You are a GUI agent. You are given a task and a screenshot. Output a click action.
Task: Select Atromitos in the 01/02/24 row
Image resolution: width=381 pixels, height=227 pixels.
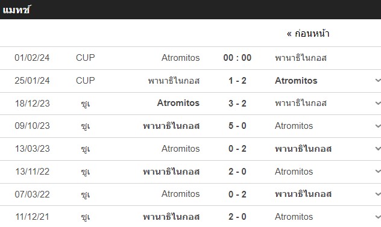[x=180, y=58]
